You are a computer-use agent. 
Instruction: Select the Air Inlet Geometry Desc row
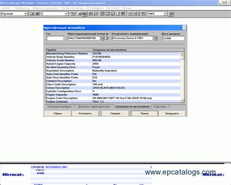[113, 67]
